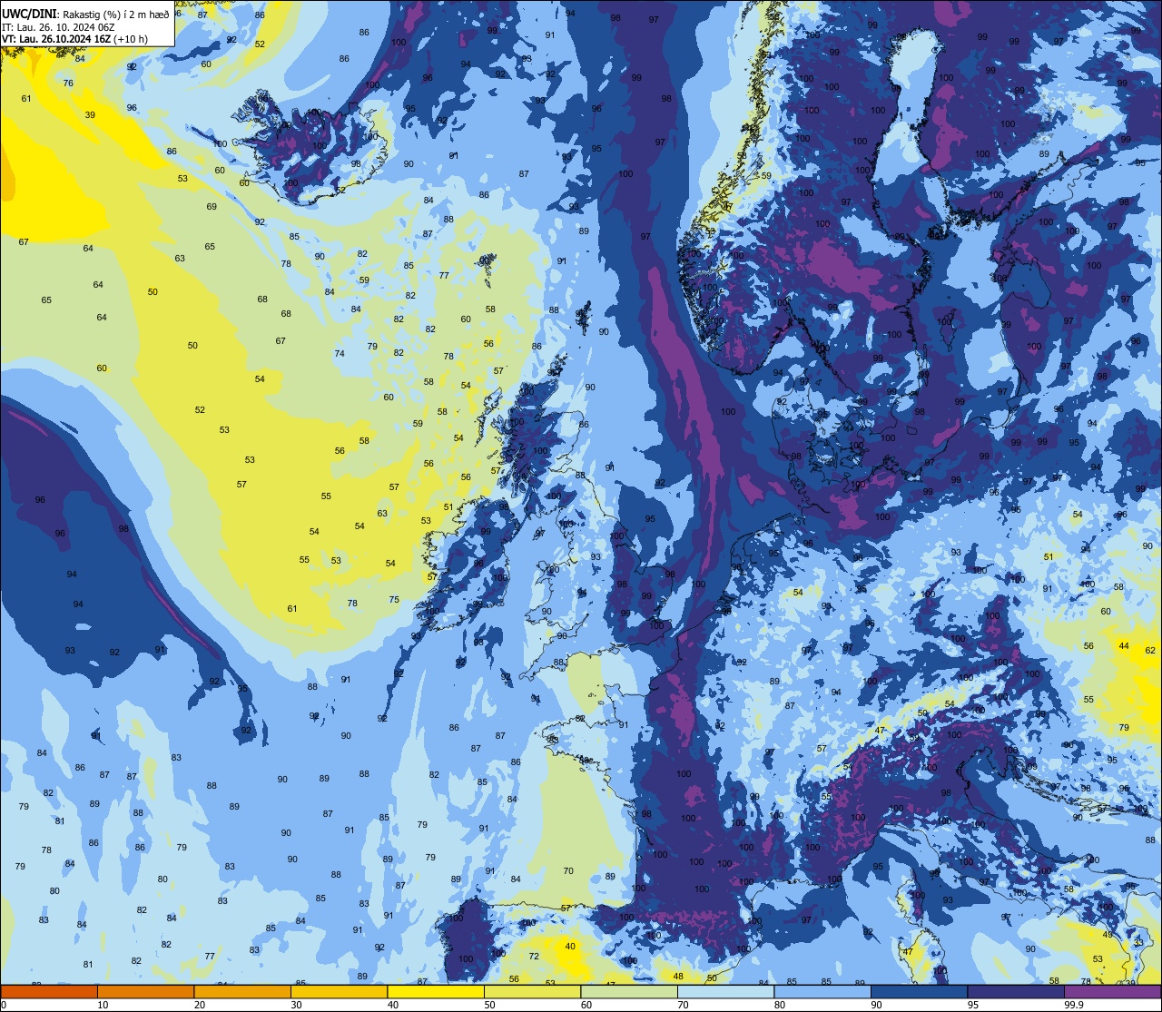Click the humidity value '69' on the map

pos(212,207)
